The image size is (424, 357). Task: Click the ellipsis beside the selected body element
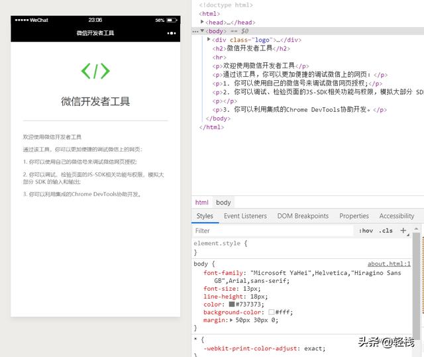195,31
